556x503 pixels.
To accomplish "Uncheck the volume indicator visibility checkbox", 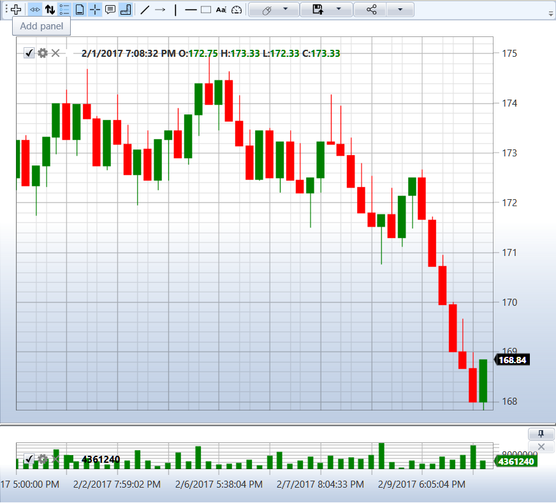I will (x=29, y=459).
